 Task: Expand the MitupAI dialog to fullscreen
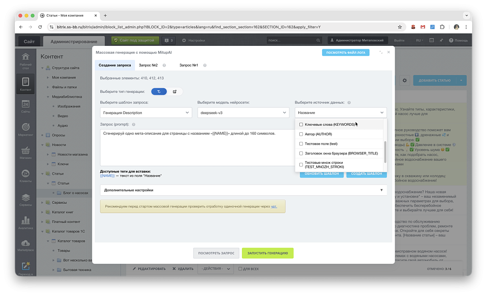coord(381,52)
